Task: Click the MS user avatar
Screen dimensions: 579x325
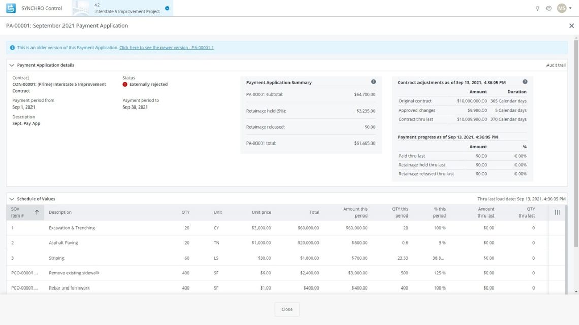Action: (x=561, y=8)
